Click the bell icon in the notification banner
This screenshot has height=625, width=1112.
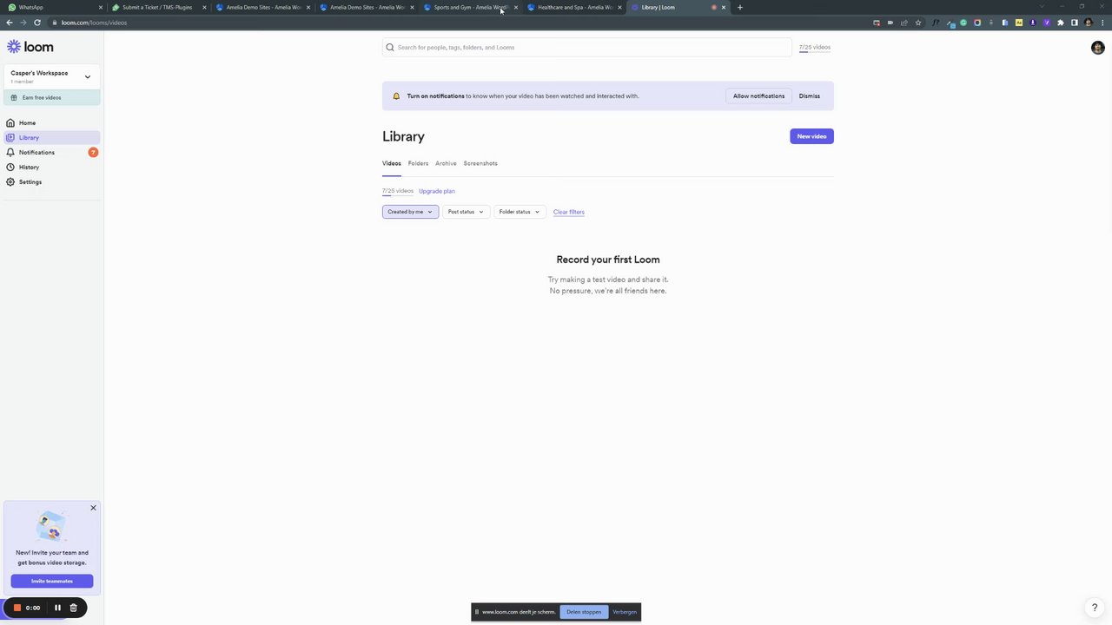(396, 96)
